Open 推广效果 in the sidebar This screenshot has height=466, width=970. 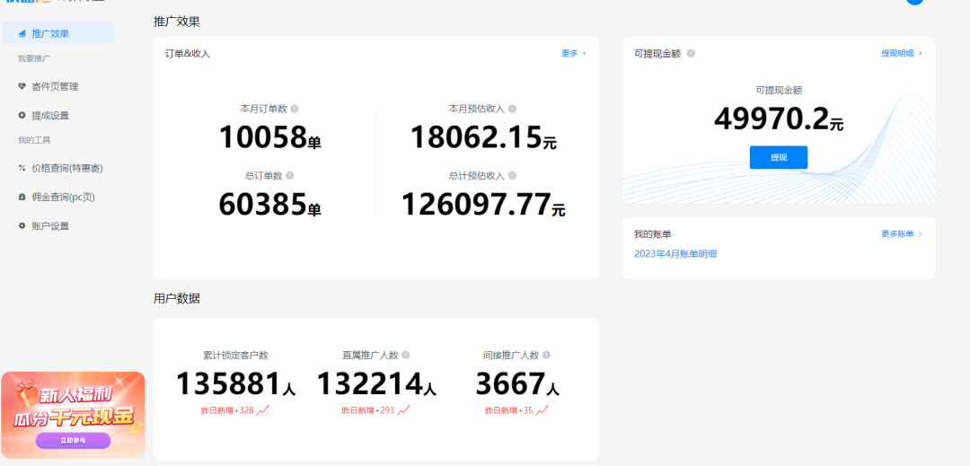(x=57, y=33)
